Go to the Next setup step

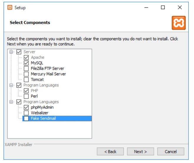[141, 151]
